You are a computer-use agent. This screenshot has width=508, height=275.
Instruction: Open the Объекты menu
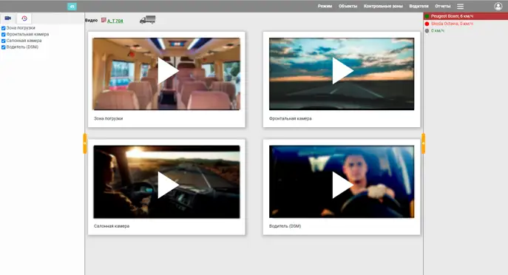click(348, 6)
